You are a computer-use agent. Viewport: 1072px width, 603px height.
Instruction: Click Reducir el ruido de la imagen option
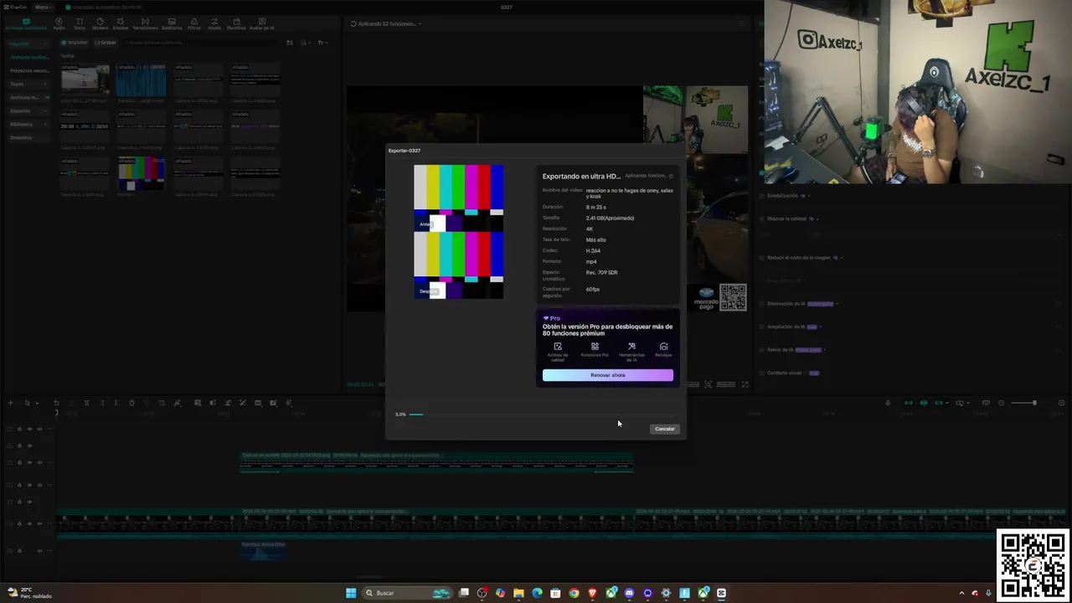click(x=800, y=257)
